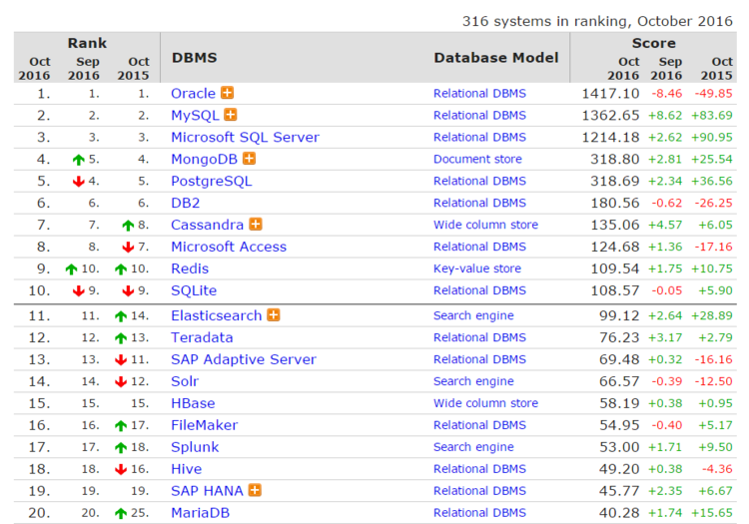Image resolution: width=749 pixels, height=524 pixels.
Task: Open the MongoDB link
Action: [205, 160]
